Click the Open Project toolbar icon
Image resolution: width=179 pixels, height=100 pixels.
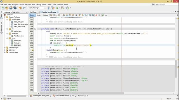[11, 8]
